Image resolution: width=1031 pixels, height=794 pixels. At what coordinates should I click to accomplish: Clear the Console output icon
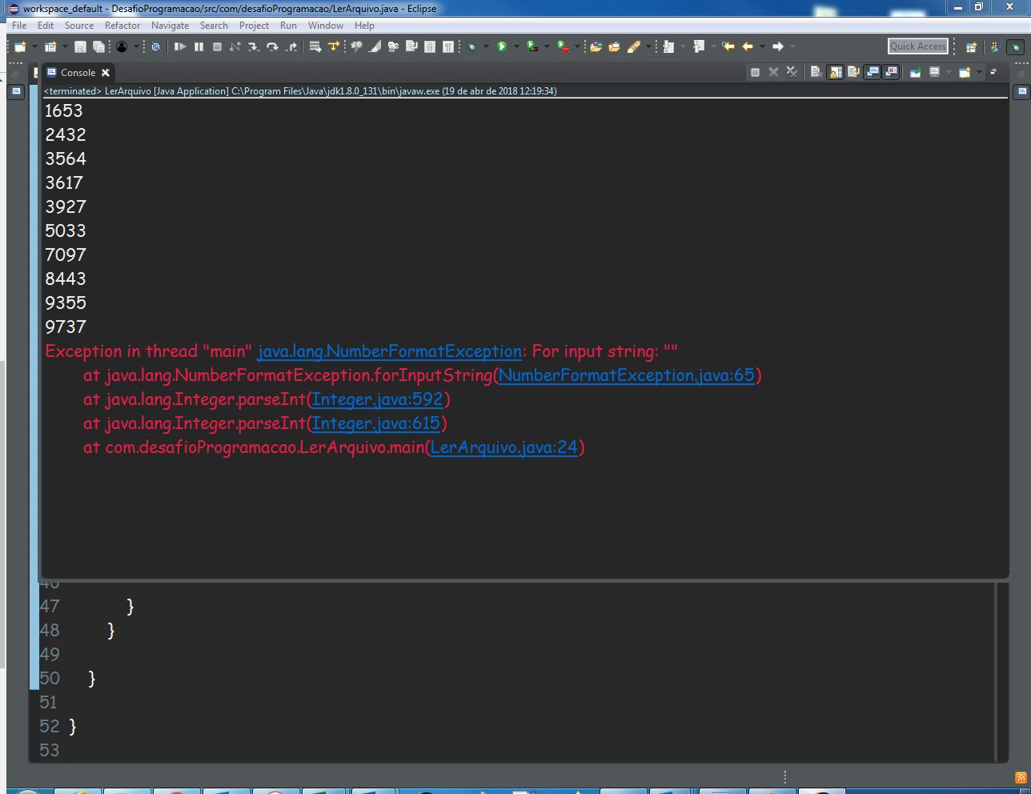tap(816, 72)
